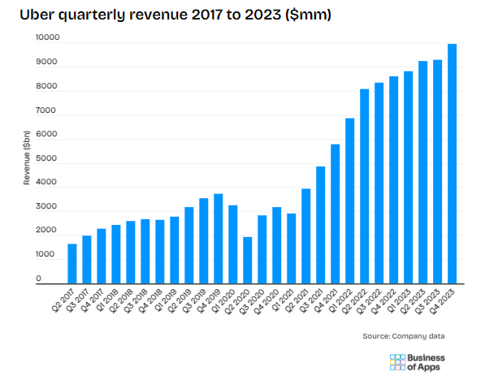Screen dimensions: 485x380
Task: Click the '6000' y-axis label
Action: (46, 134)
